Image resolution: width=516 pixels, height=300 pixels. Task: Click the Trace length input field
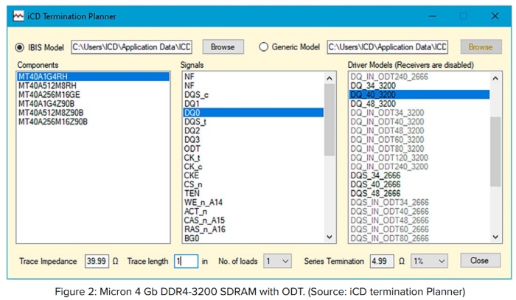tap(186, 261)
